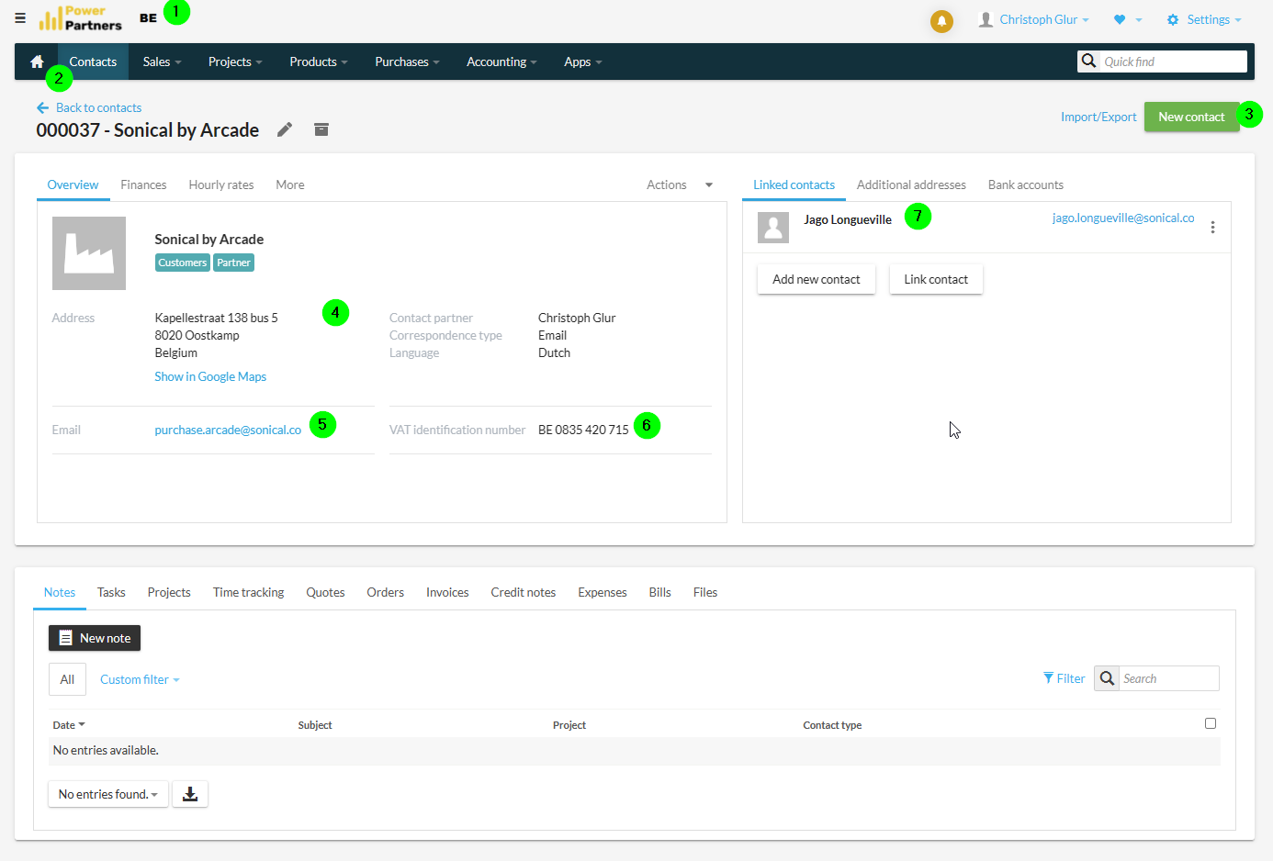Click the notes search magnifier icon

(1107, 678)
